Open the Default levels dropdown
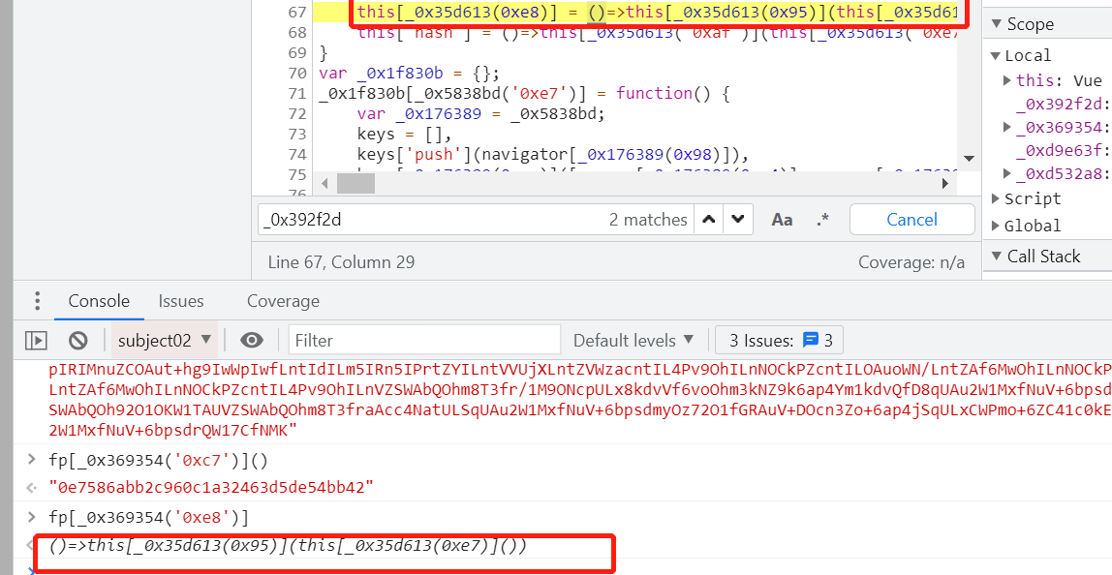 click(x=633, y=341)
